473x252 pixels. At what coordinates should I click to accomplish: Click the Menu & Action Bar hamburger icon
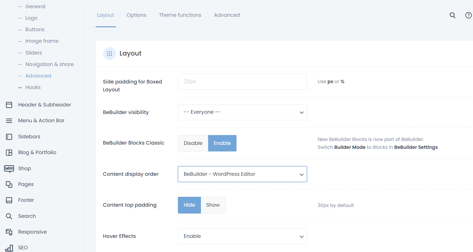click(9, 121)
